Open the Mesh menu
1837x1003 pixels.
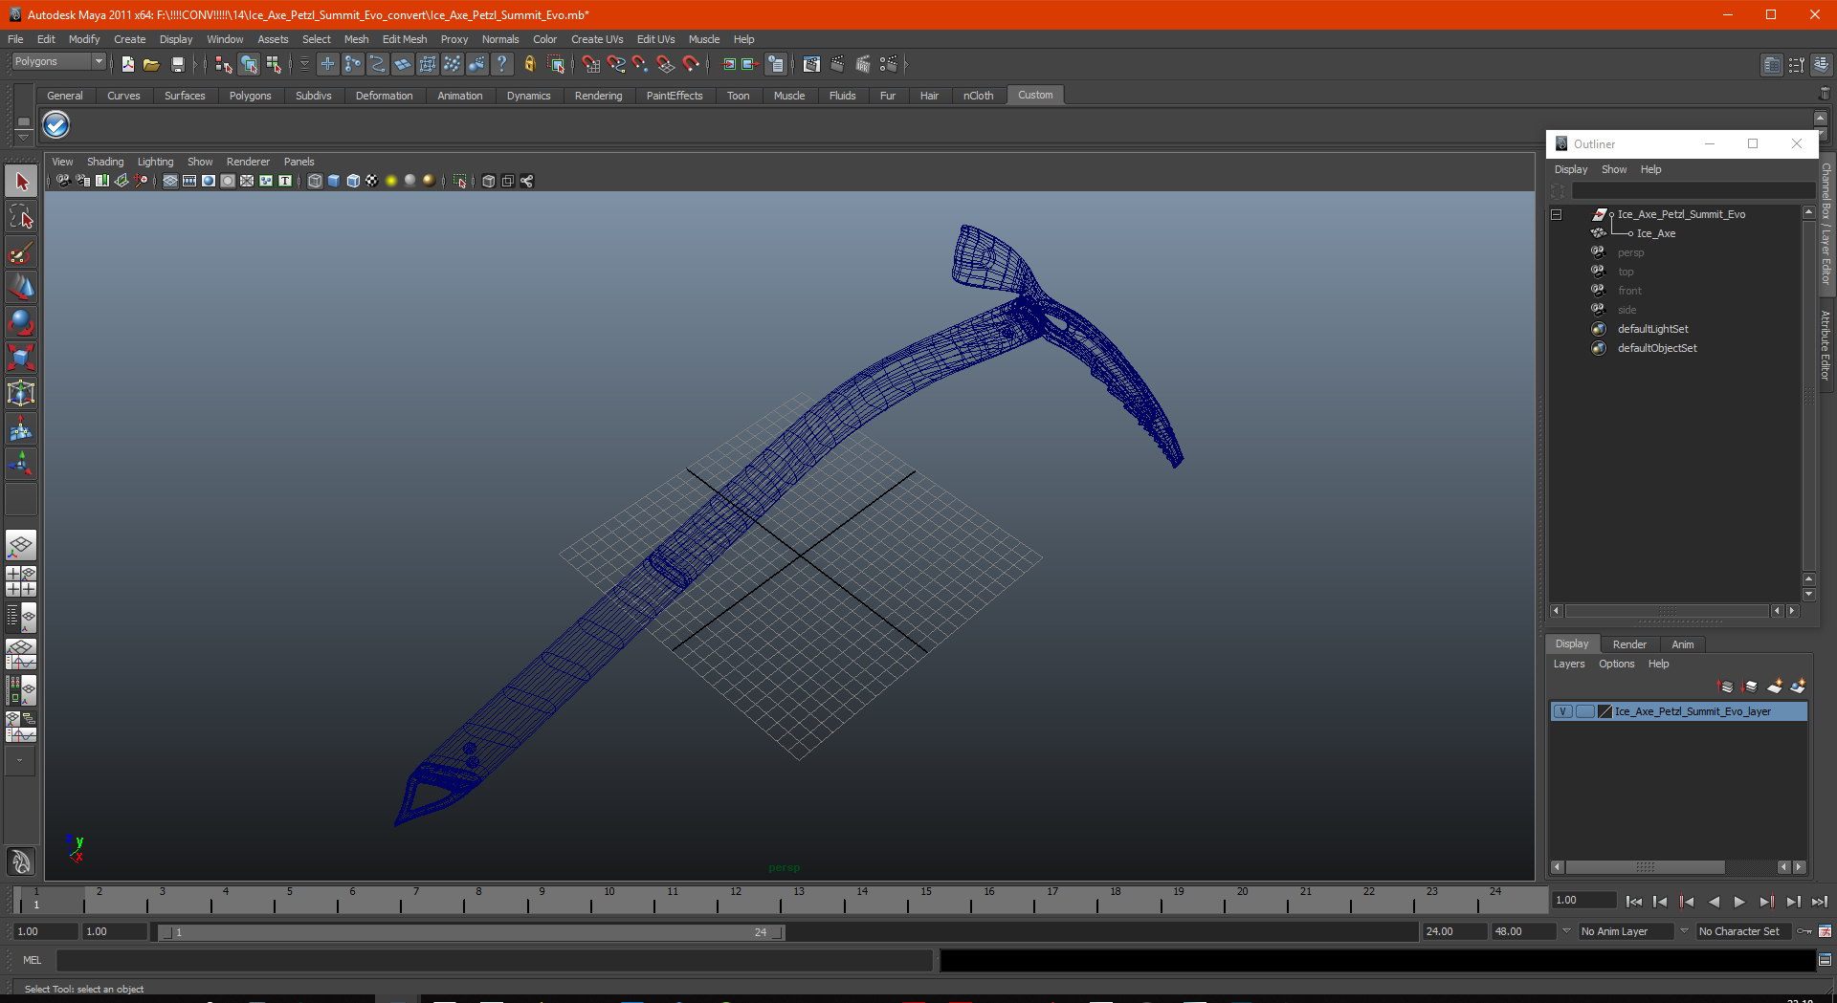pyautogui.click(x=356, y=39)
